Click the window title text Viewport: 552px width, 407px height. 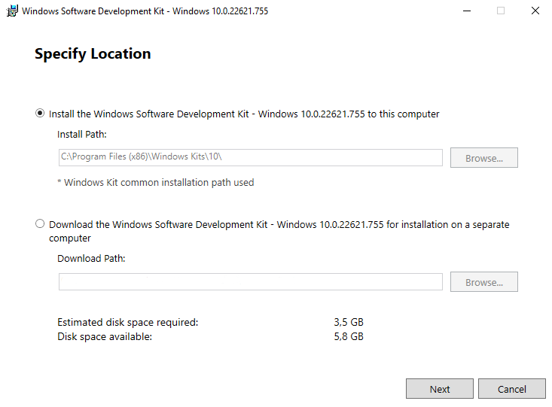pos(145,11)
